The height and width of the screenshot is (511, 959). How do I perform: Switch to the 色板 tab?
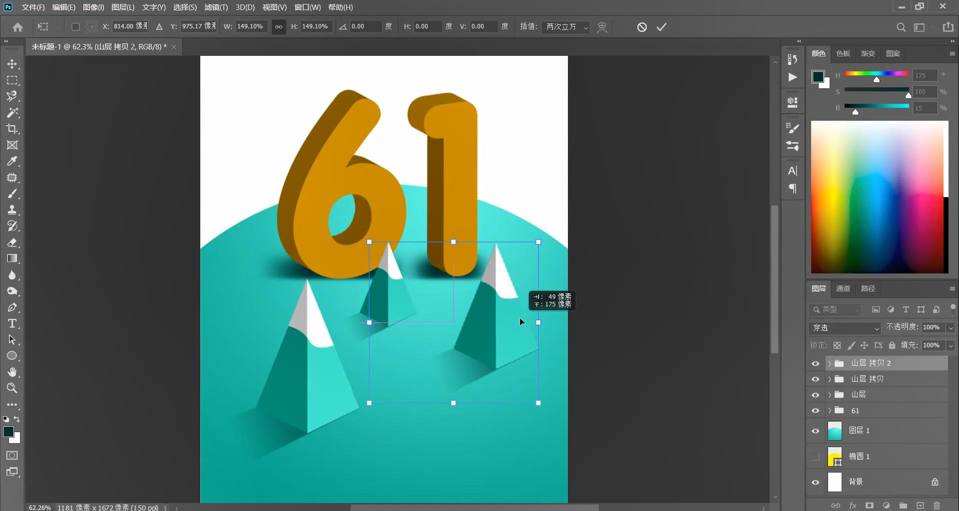click(x=843, y=53)
